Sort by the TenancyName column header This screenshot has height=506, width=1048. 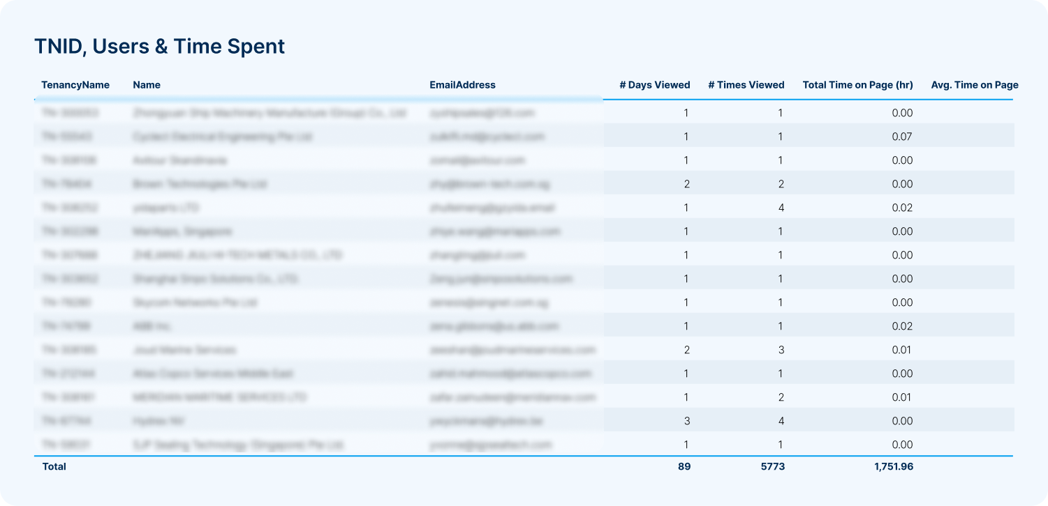[75, 85]
